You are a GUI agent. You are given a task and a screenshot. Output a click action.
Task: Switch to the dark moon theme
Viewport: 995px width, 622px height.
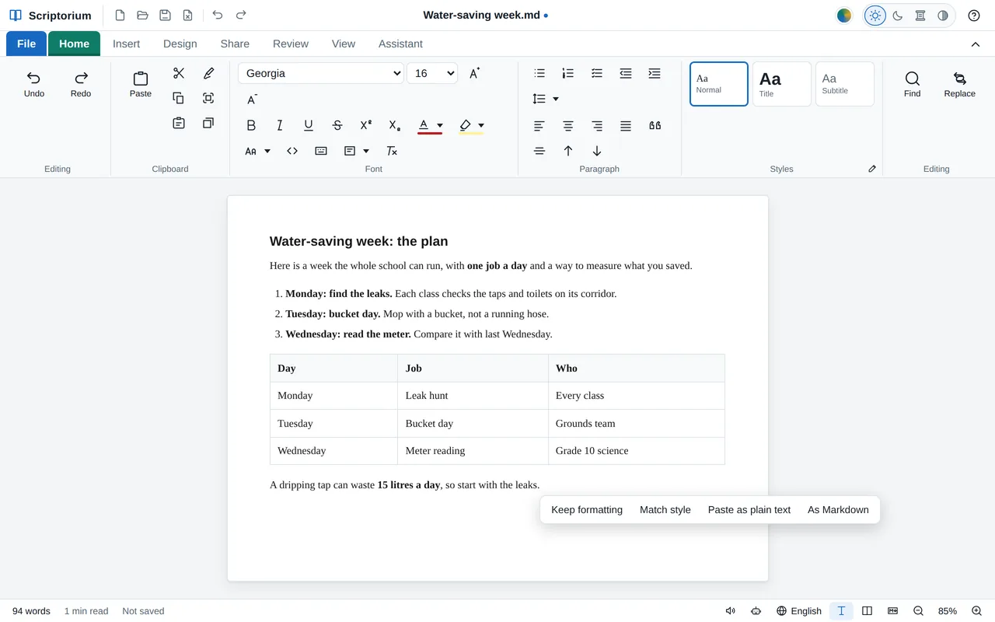pyautogui.click(x=898, y=16)
